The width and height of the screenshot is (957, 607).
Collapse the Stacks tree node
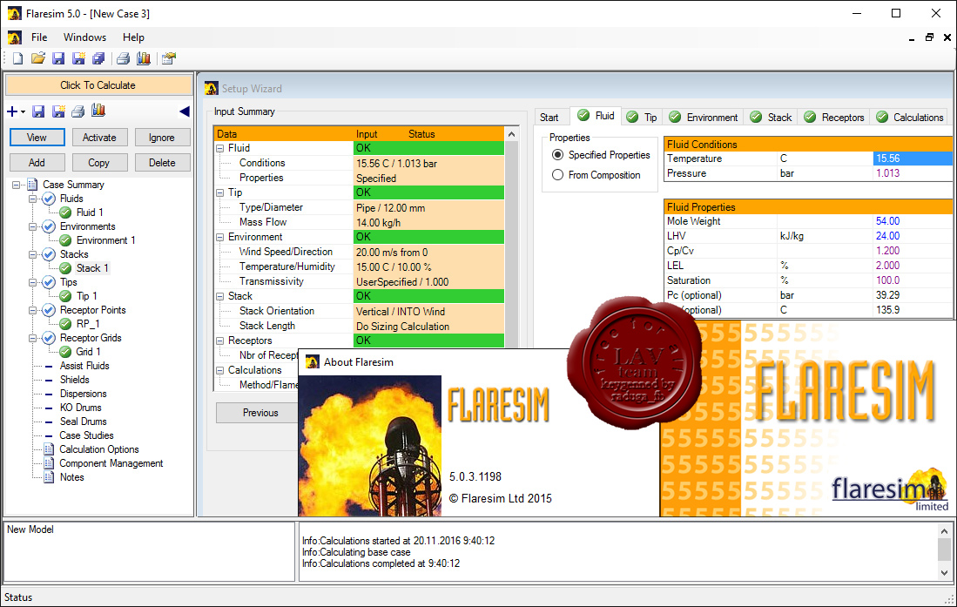32,254
